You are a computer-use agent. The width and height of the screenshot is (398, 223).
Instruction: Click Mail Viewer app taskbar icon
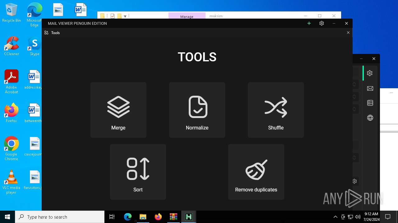point(188,217)
